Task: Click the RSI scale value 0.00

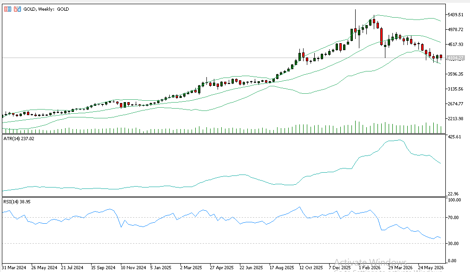Action: [452, 261]
